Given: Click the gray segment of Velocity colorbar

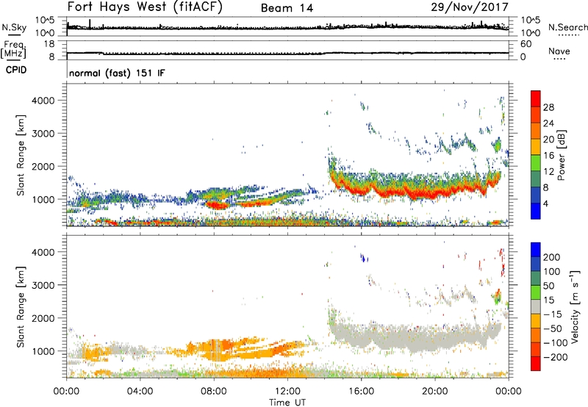Looking at the screenshot, I should [x=536, y=307].
